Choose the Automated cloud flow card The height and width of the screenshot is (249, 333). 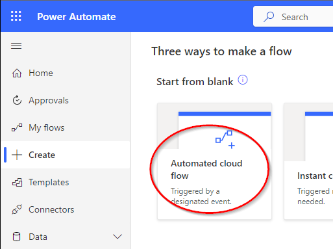(214, 161)
